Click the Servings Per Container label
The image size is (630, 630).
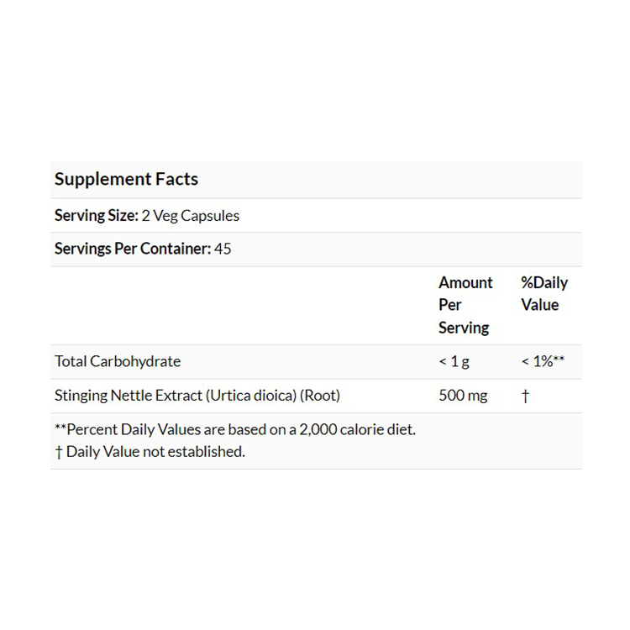132,249
